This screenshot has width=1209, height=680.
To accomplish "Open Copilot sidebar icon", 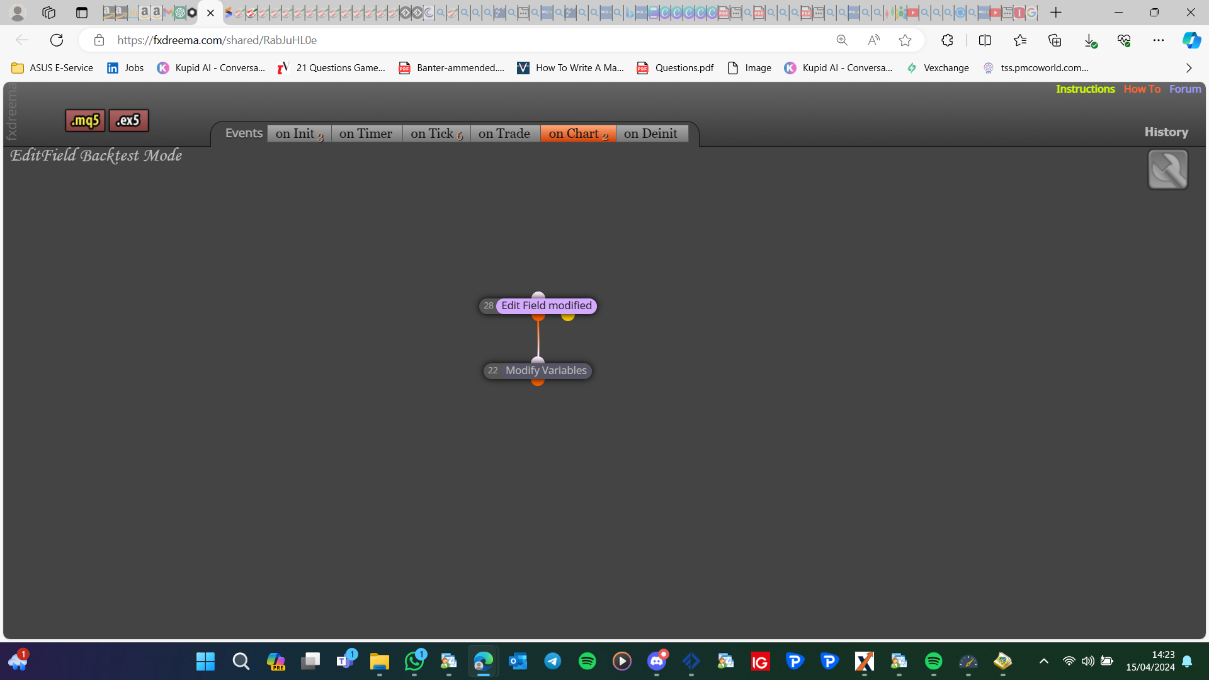I will [x=1191, y=40].
